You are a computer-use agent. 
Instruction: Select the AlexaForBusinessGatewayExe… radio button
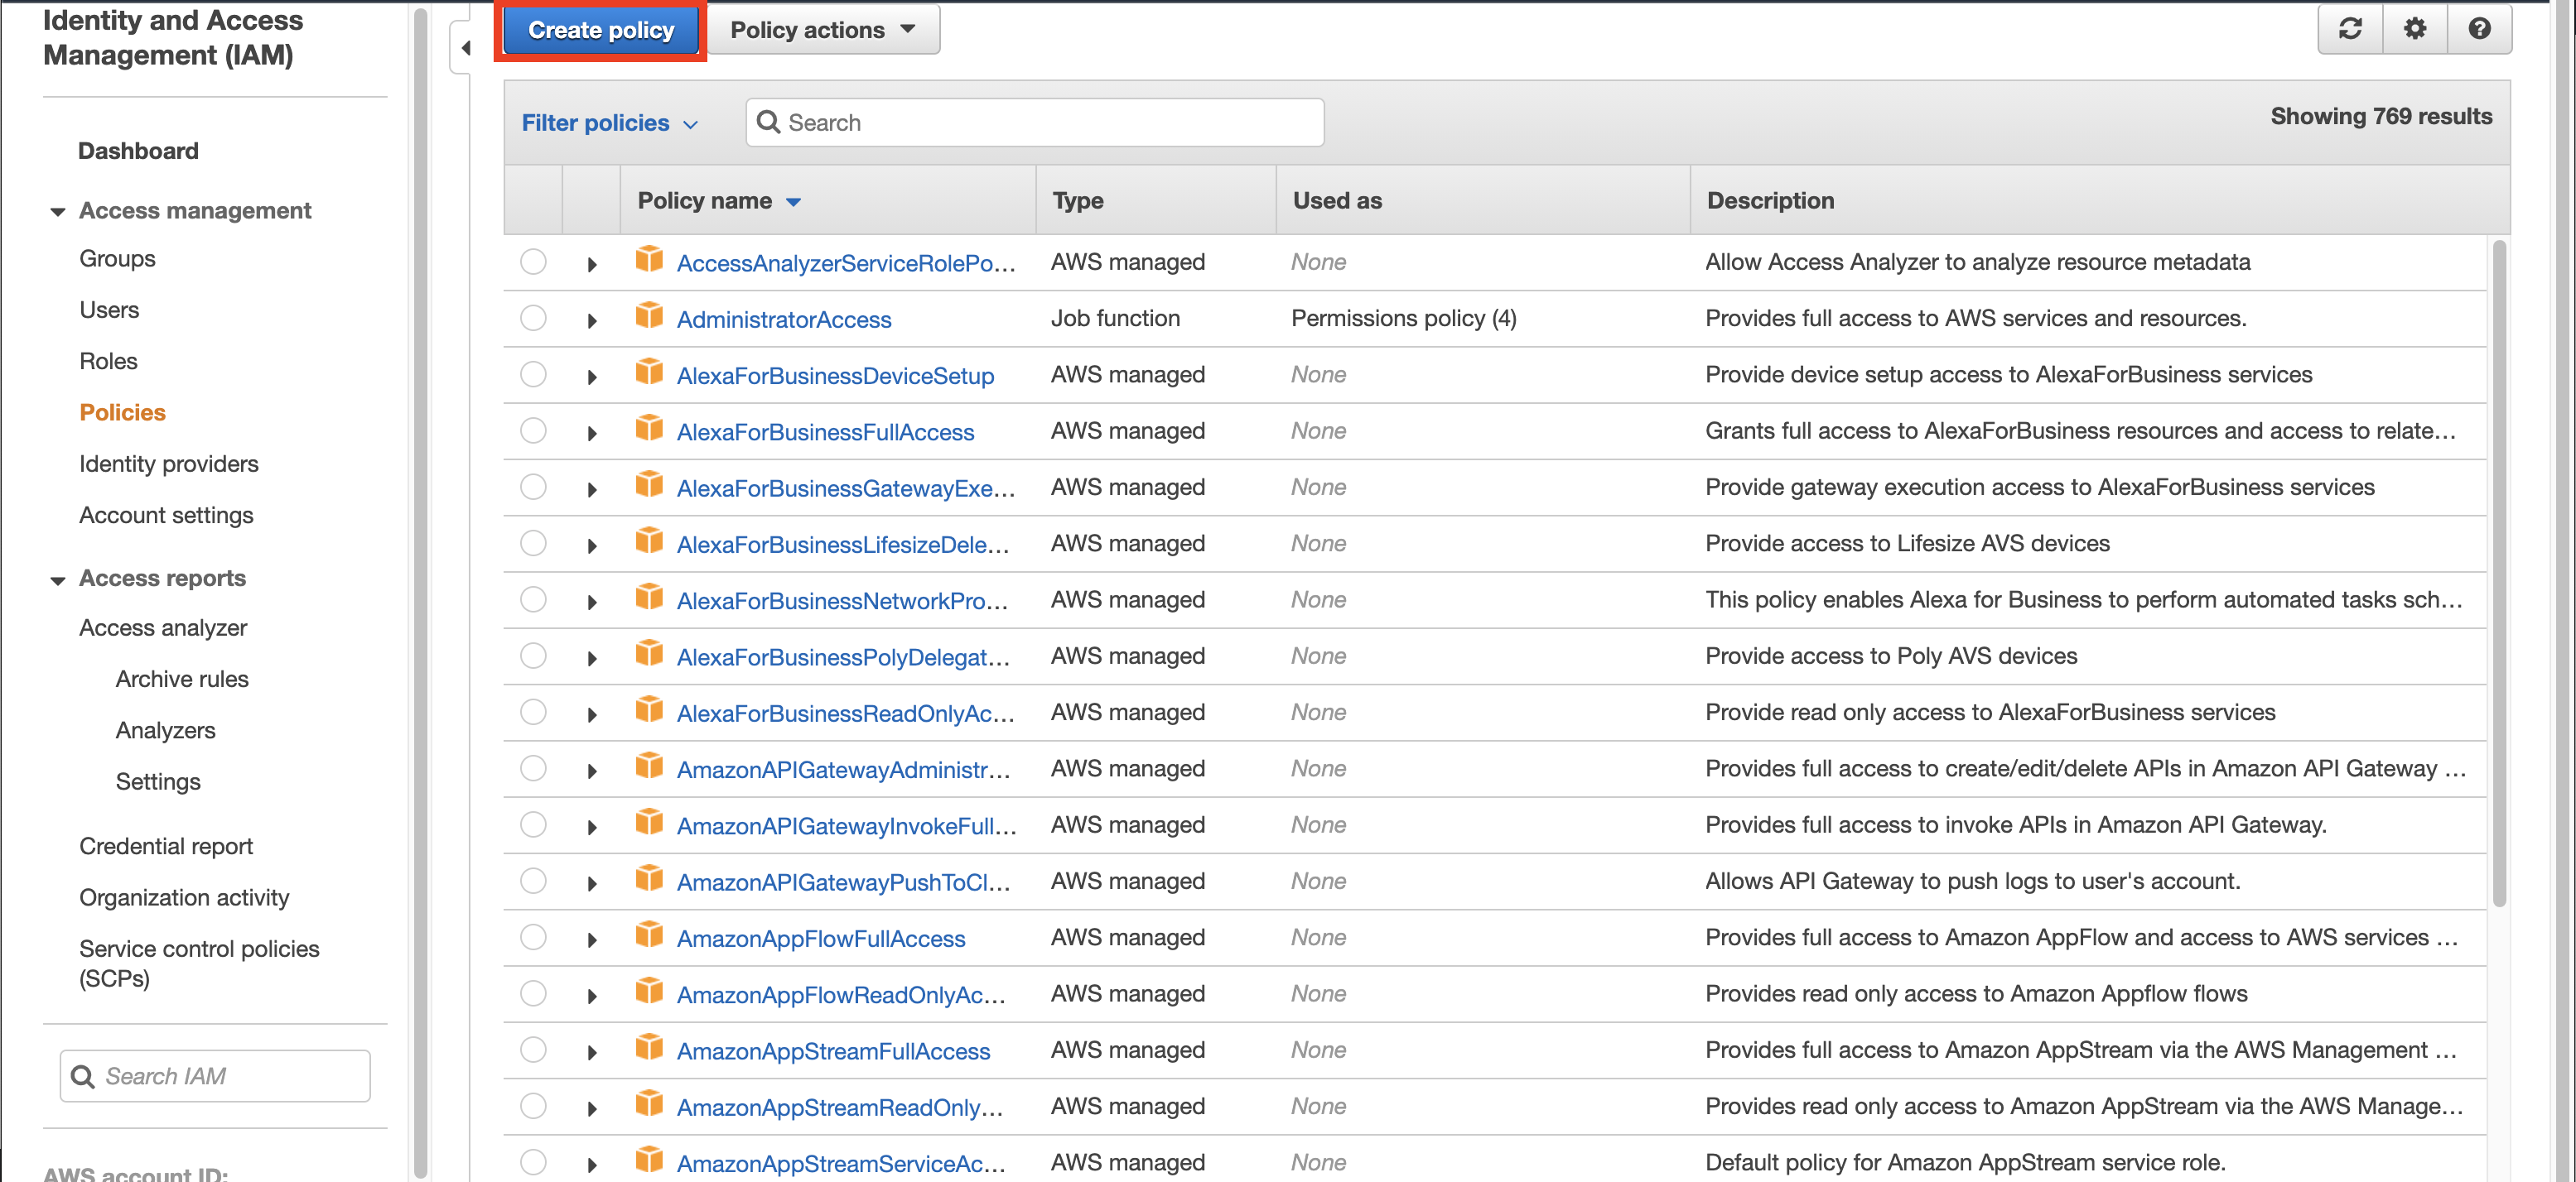click(533, 487)
